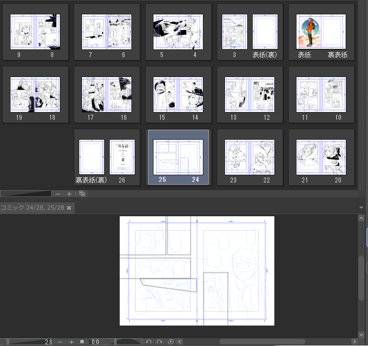Click zoom value text 2.8
Viewport: 368px width, 346px height.
[49, 342]
